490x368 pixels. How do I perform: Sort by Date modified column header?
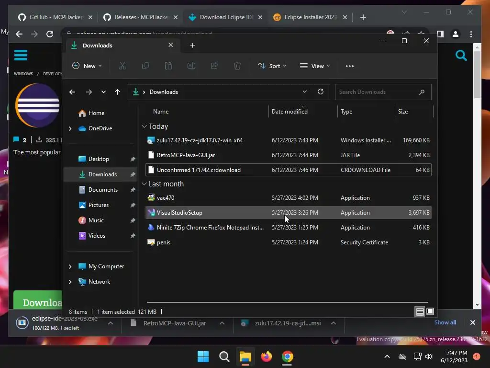tap(303, 112)
